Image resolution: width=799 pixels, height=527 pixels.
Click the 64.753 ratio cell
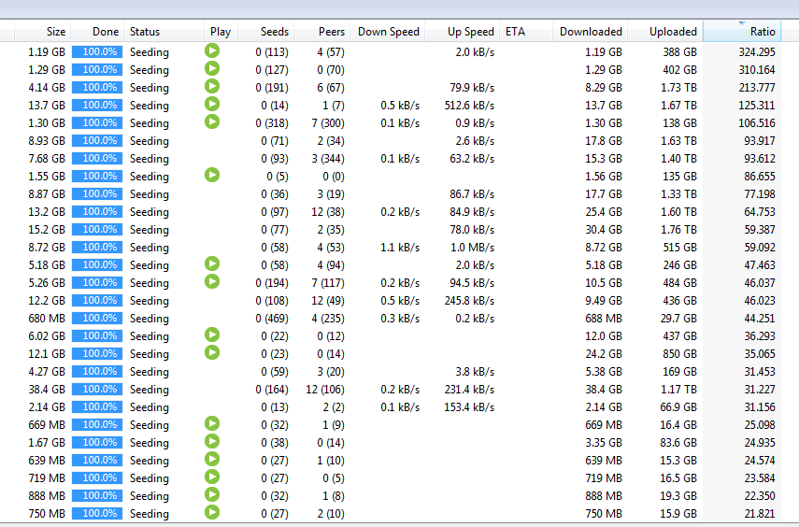point(759,212)
